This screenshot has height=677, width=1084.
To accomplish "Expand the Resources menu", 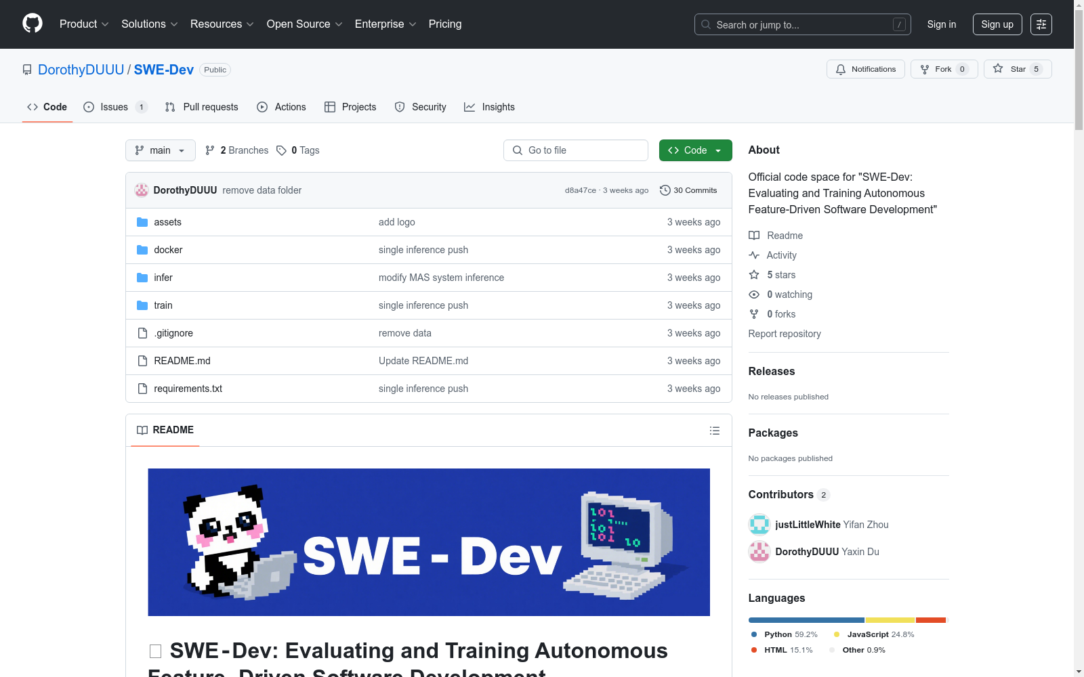I will 222,24.
